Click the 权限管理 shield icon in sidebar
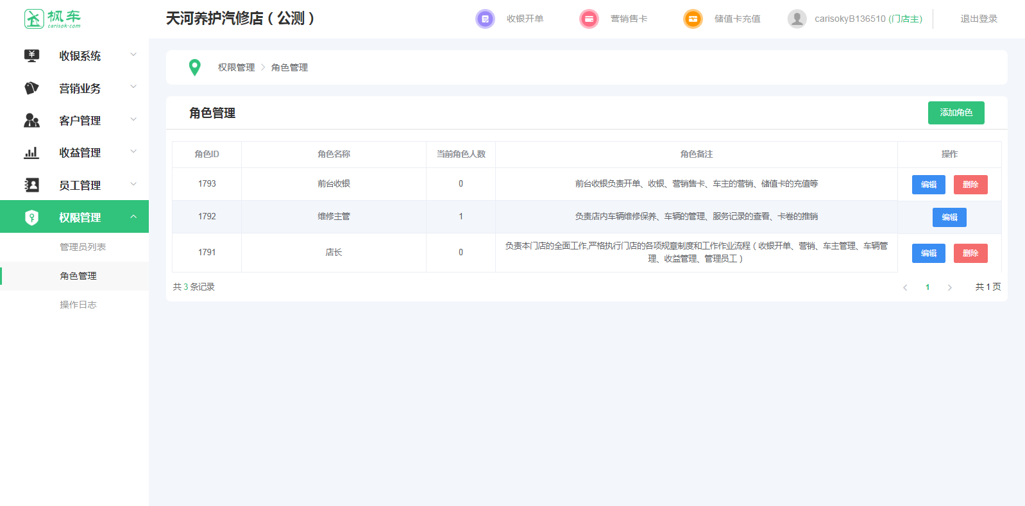Image resolution: width=1025 pixels, height=506 pixels. [x=31, y=217]
